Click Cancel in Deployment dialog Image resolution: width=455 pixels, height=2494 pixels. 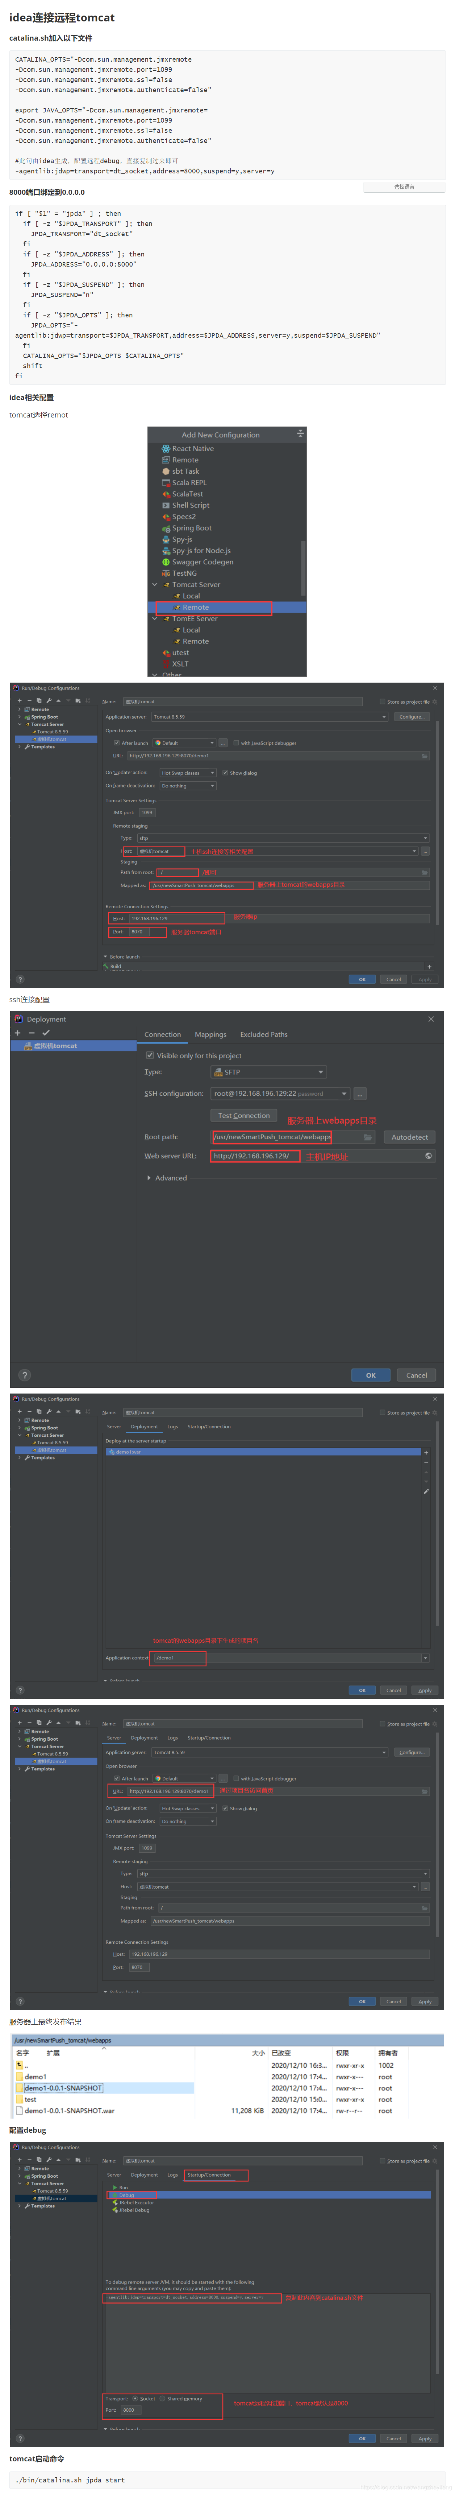coord(416,1375)
